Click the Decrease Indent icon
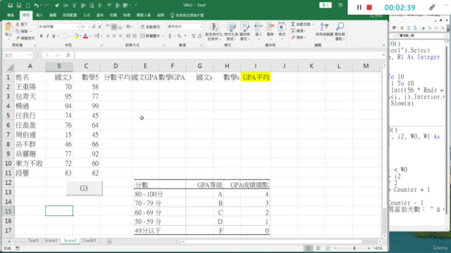The image size is (451, 253). [x=128, y=36]
